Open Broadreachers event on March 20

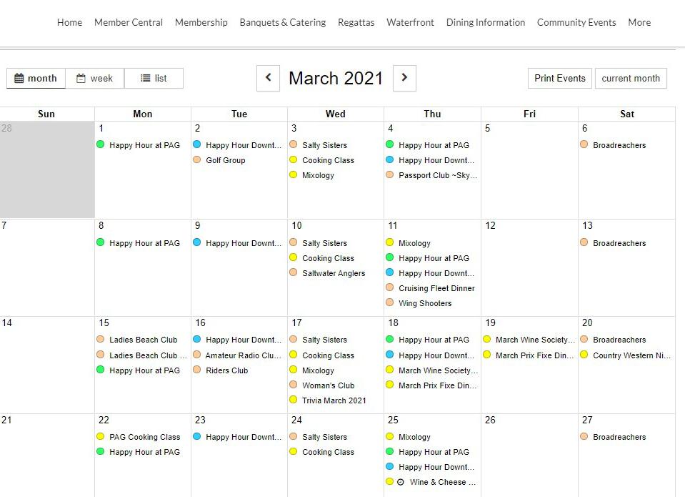coord(619,340)
